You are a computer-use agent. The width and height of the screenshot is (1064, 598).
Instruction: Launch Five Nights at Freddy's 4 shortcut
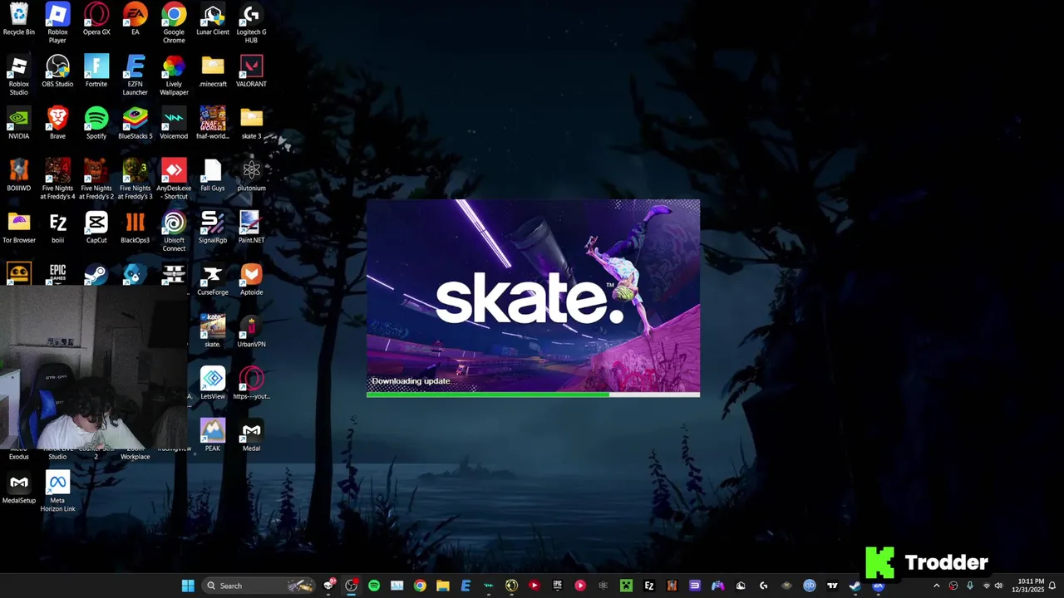click(x=57, y=179)
